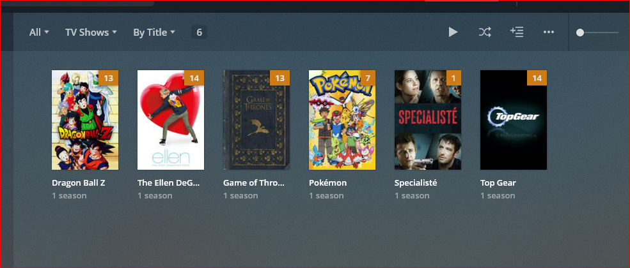The width and height of the screenshot is (630, 268).
Task: Open the Dragon Ball Z poster
Action: pyautogui.click(x=85, y=120)
